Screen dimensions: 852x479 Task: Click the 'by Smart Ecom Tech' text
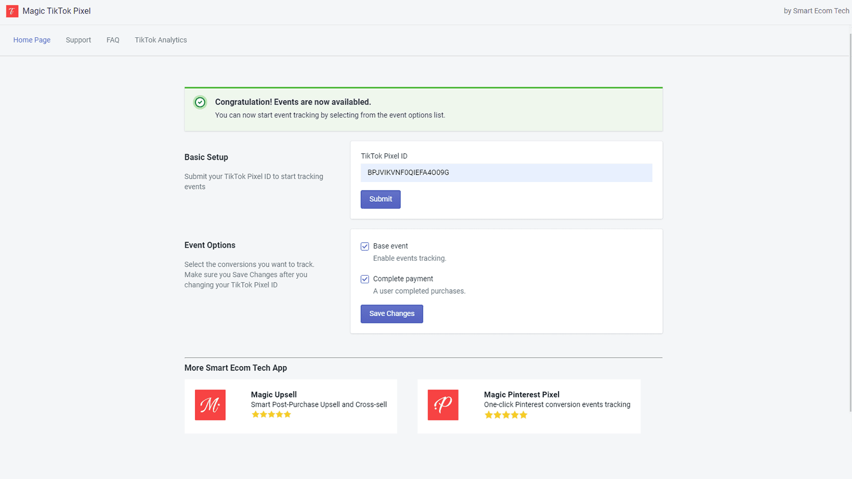816,11
